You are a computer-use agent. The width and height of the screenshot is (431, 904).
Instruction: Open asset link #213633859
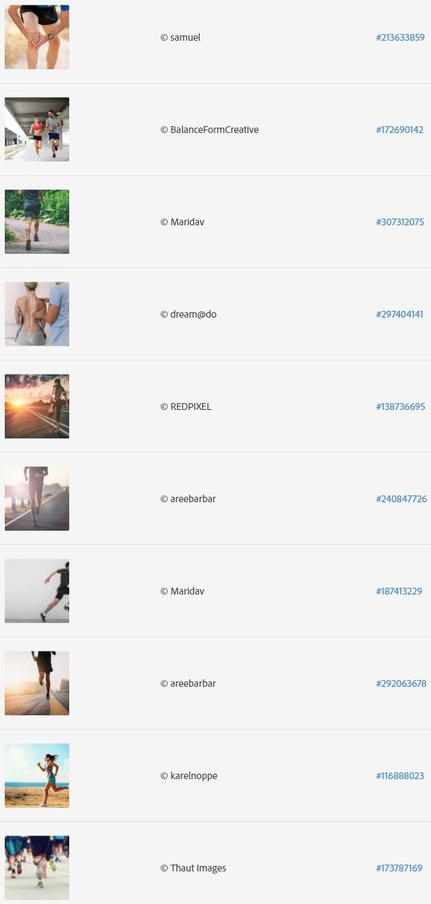pyautogui.click(x=400, y=37)
